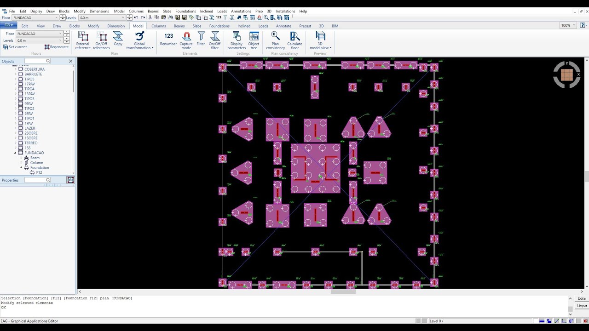Open top toolbar Levels 0.0 m dropdown
The height and width of the screenshot is (331, 589).
point(102,17)
